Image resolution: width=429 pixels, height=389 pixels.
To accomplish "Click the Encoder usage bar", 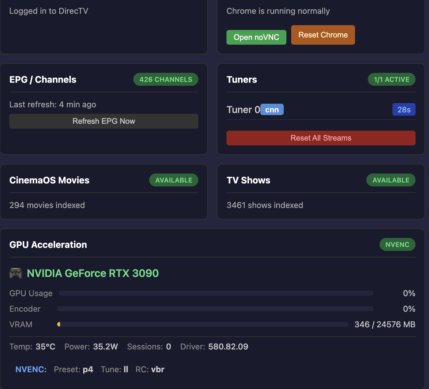I will tap(215, 309).
